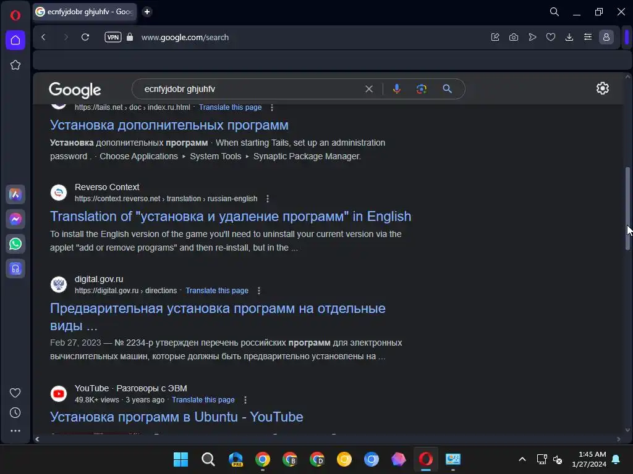Open Easy Setup sliders icon
Screen dimensions: 633x474
(588, 37)
